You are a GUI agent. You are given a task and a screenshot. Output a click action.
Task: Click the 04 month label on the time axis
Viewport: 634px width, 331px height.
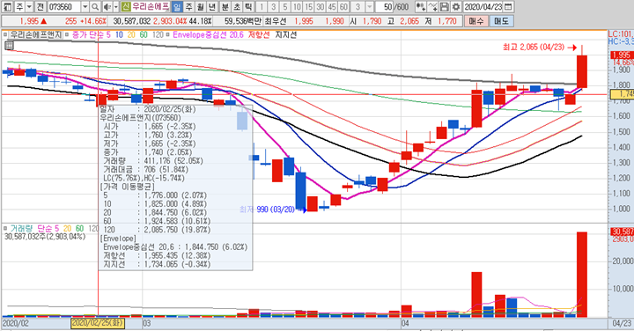click(x=405, y=323)
